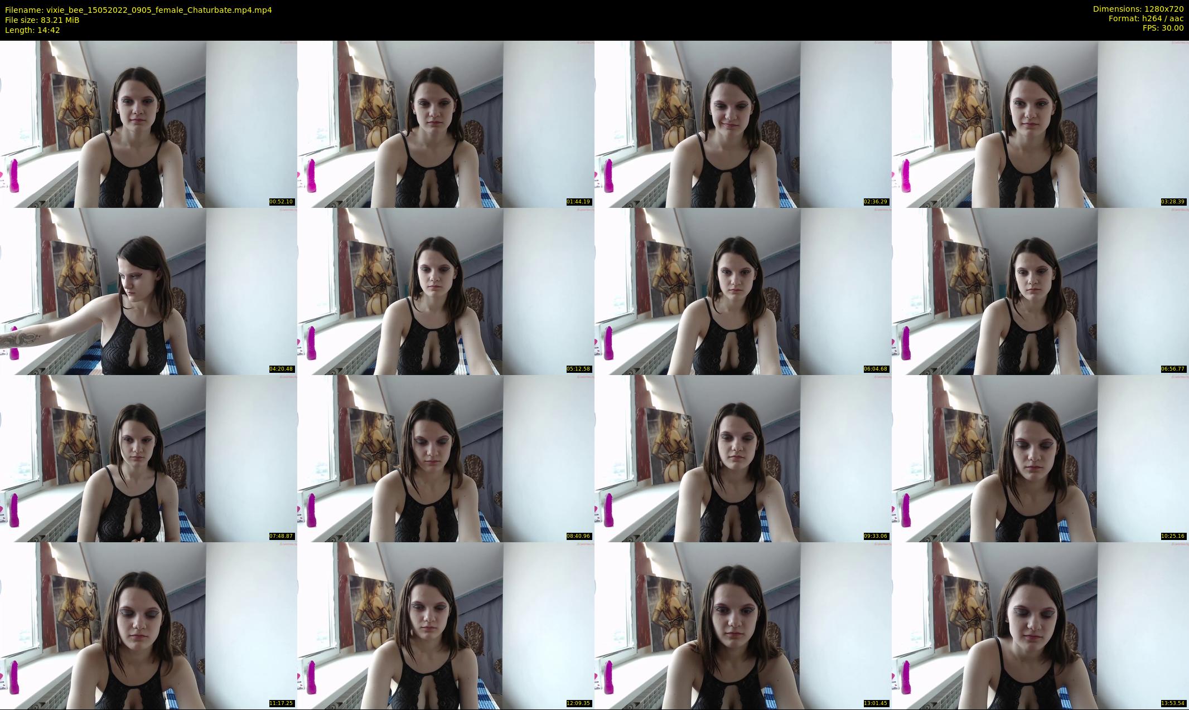Viewport: 1189px width, 710px height.
Task: Click the 08:40.96 timestamp label
Action: pos(578,536)
